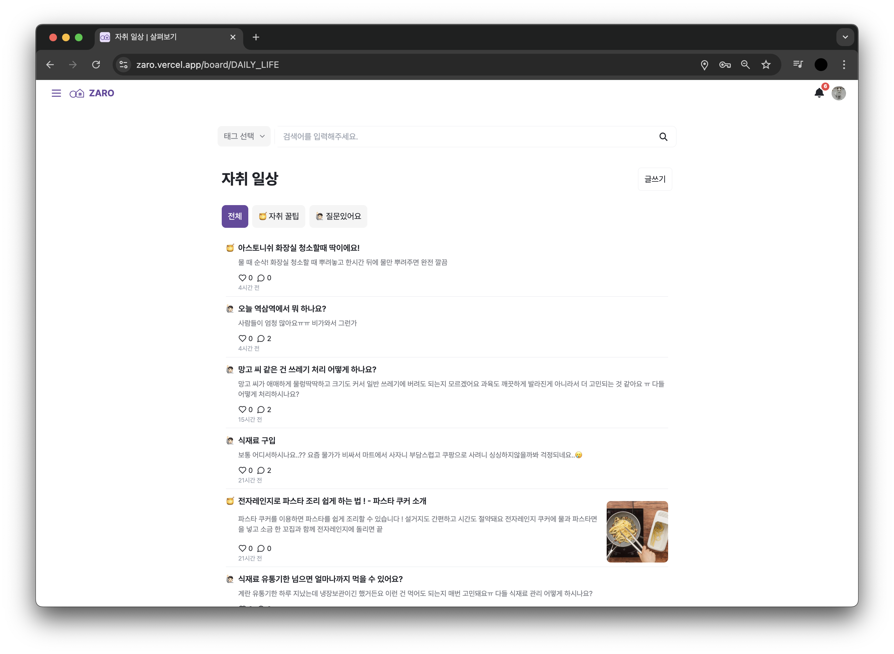Open the pasta cooker thumbnail image
The image size is (894, 654).
tap(637, 532)
